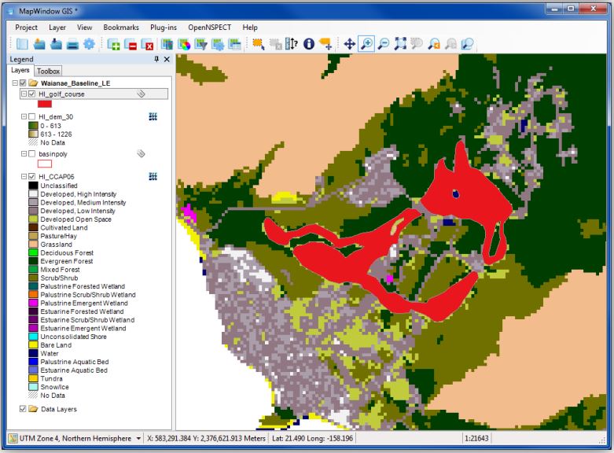Click the Deselect features icon
The image size is (614, 453).
[275, 44]
